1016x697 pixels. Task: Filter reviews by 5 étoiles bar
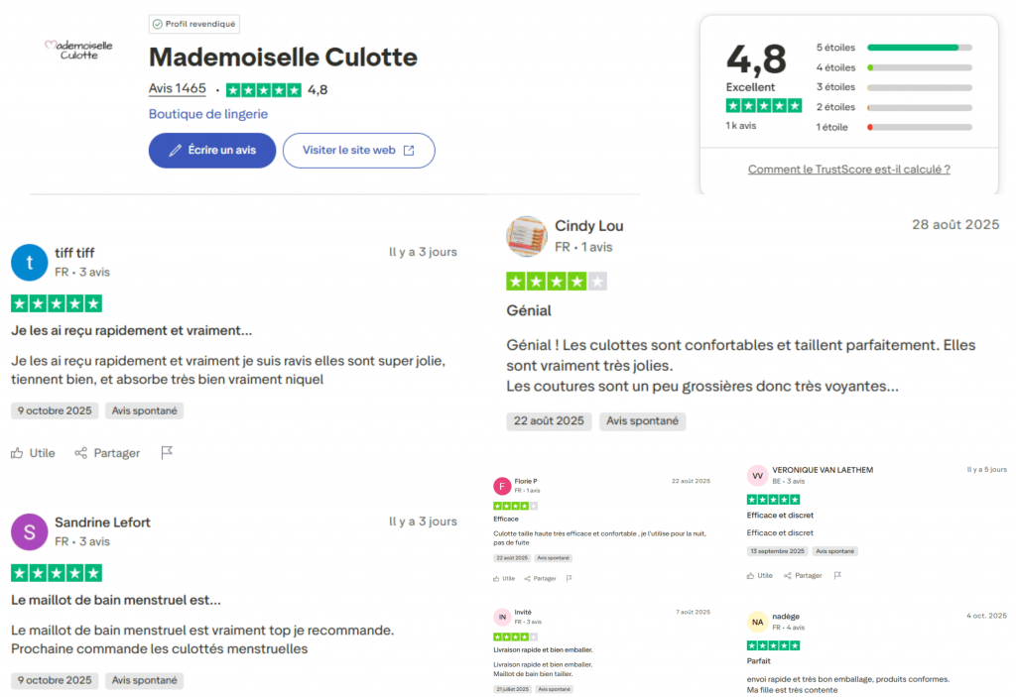(x=919, y=48)
